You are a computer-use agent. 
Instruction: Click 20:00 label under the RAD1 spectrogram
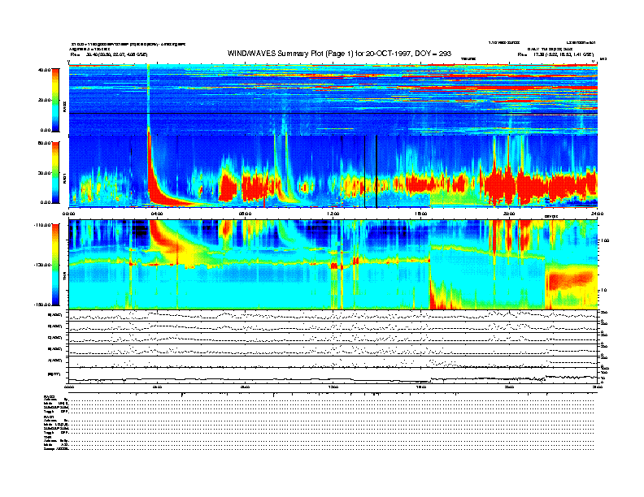click(509, 214)
